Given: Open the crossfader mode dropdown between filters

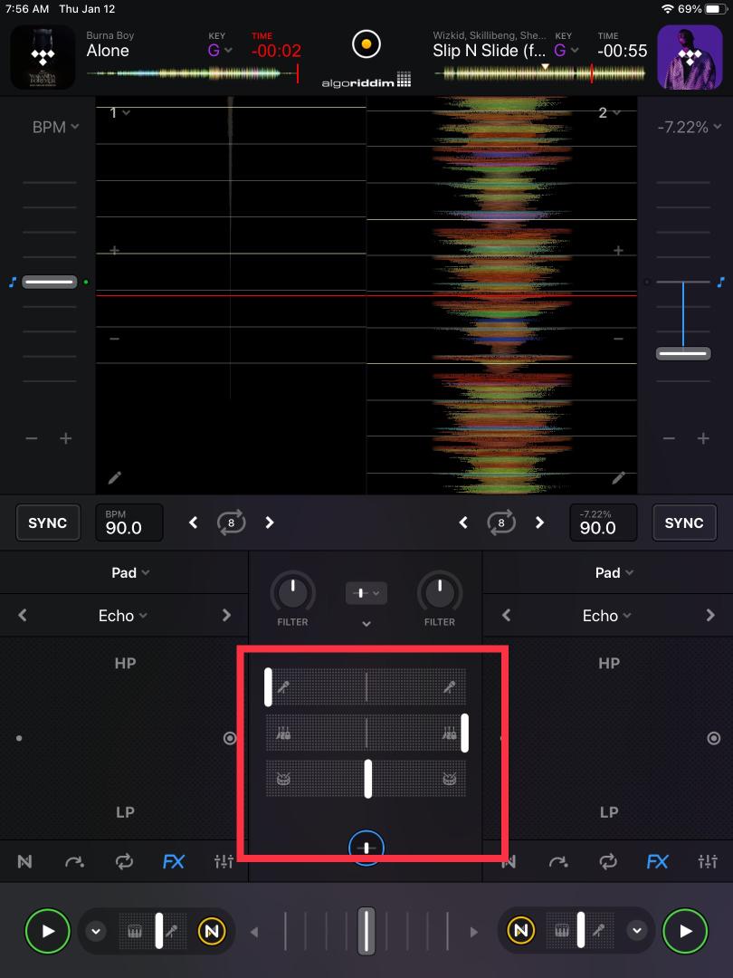Looking at the screenshot, I should pyautogui.click(x=366, y=593).
